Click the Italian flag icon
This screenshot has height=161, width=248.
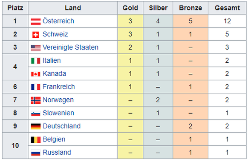coord(36,61)
